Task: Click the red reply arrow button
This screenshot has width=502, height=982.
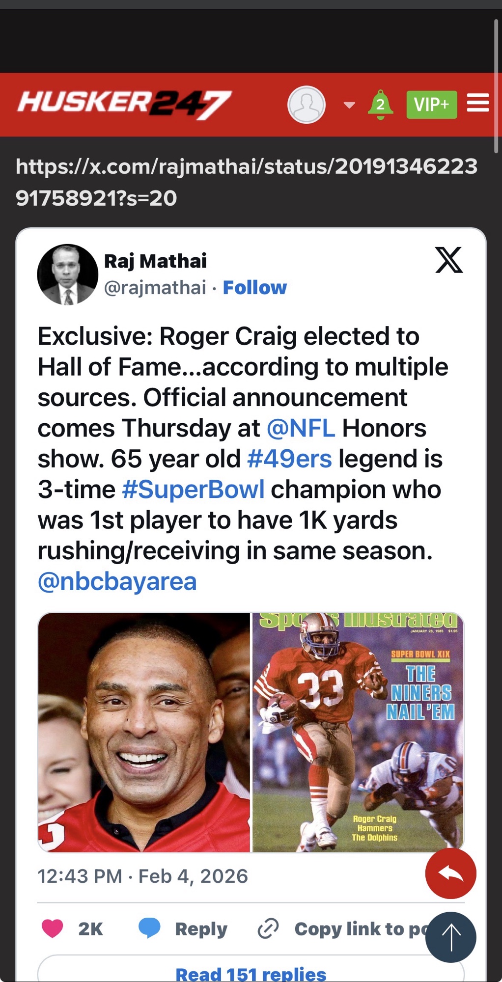Action: [x=450, y=873]
